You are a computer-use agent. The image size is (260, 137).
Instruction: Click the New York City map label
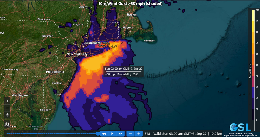coord(77,54)
